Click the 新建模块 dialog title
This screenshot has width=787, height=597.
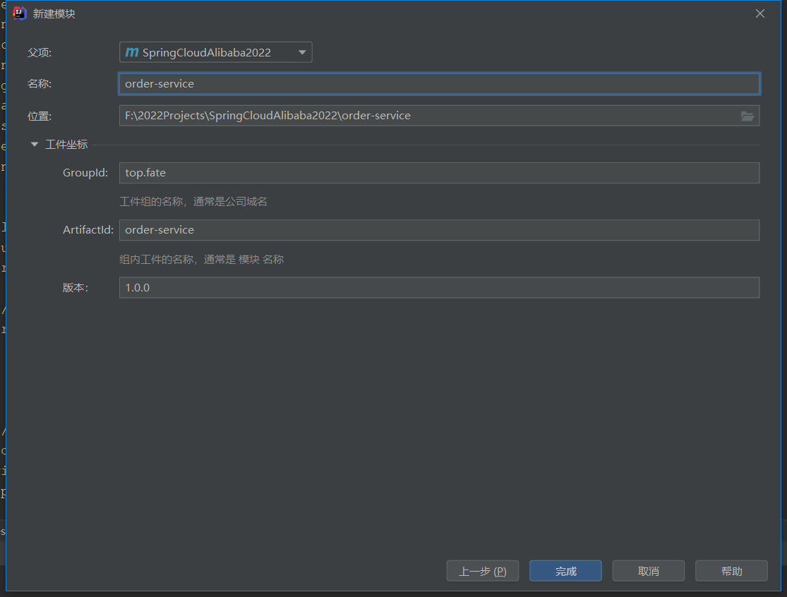coord(54,13)
